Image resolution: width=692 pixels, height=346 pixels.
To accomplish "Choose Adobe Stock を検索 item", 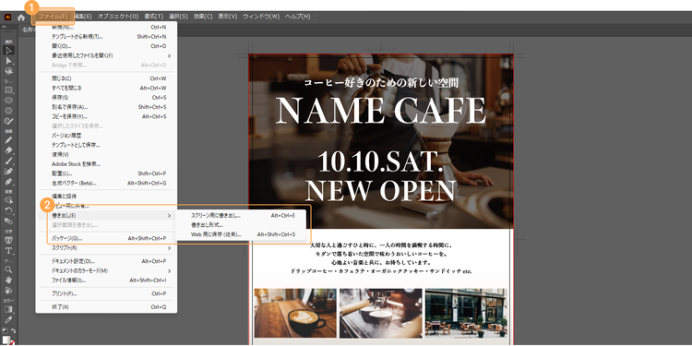I will point(106,163).
